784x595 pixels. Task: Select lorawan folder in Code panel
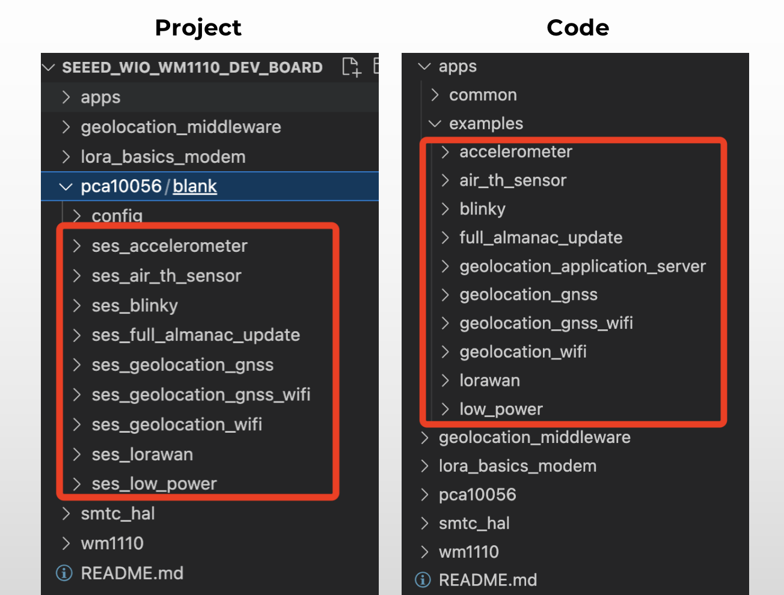pyautogui.click(x=489, y=380)
